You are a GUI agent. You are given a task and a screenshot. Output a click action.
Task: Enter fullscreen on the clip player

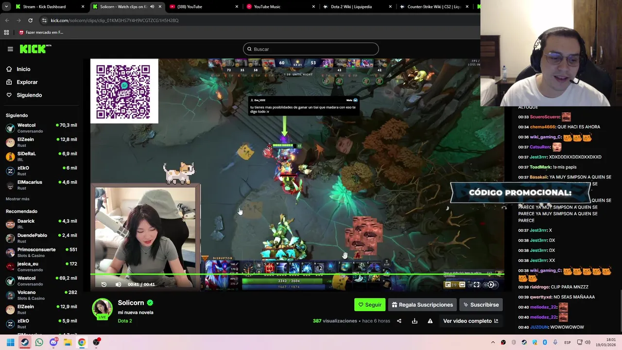click(477, 285)
